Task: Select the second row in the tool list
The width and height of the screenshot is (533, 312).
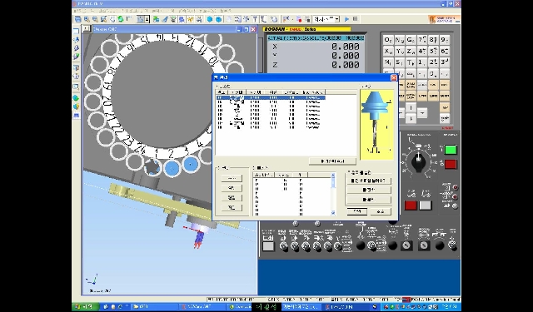Action: tap(271, 102)
